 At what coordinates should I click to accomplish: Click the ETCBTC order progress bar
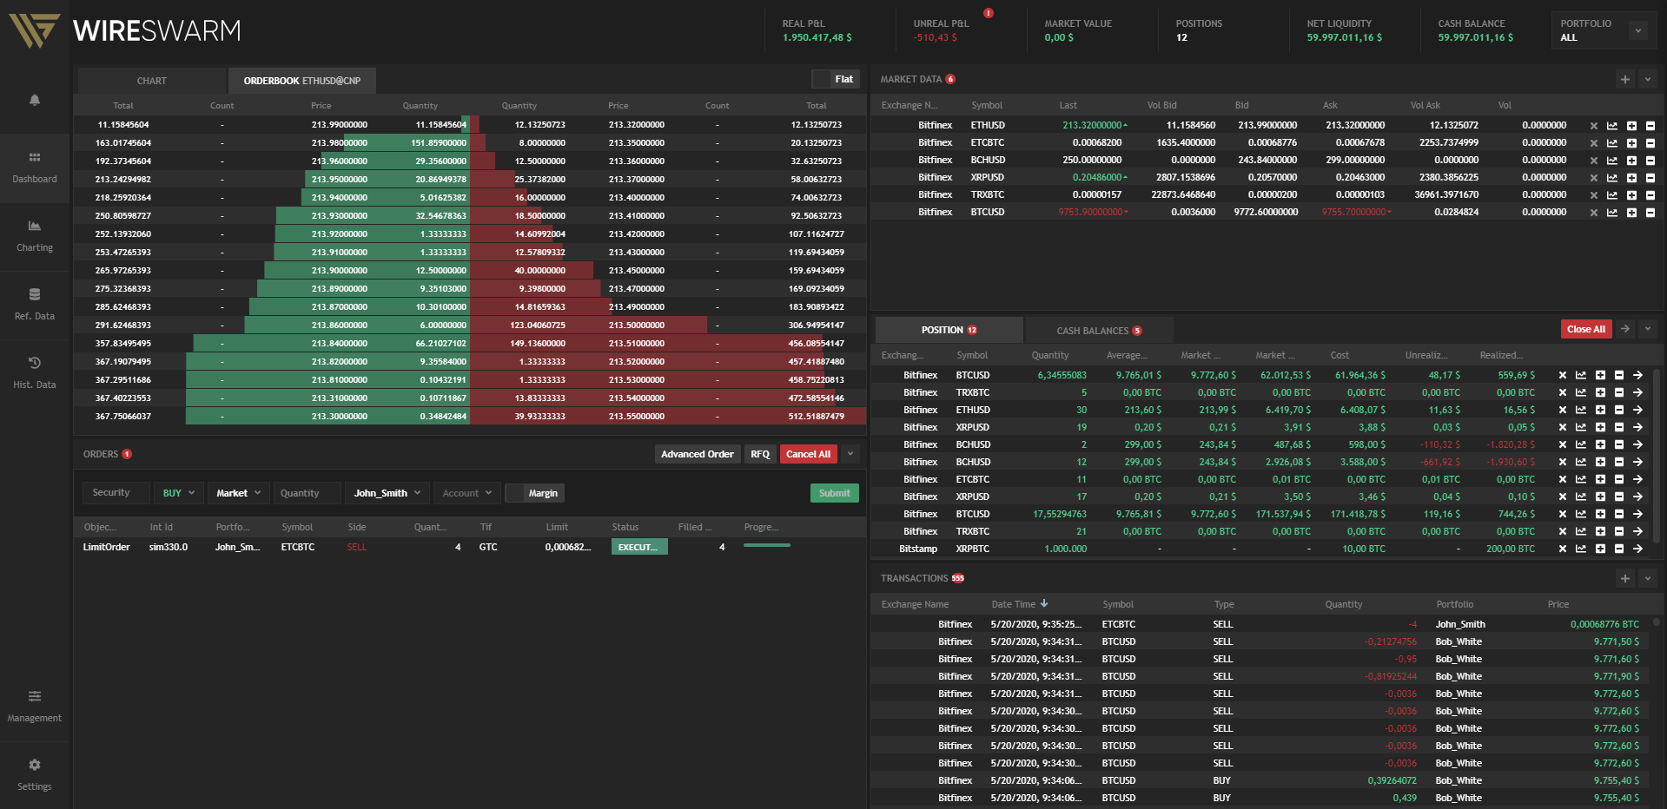click(x=767, y=545)
